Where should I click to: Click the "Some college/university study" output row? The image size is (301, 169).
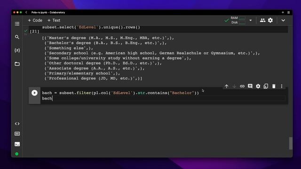point(118,58)
